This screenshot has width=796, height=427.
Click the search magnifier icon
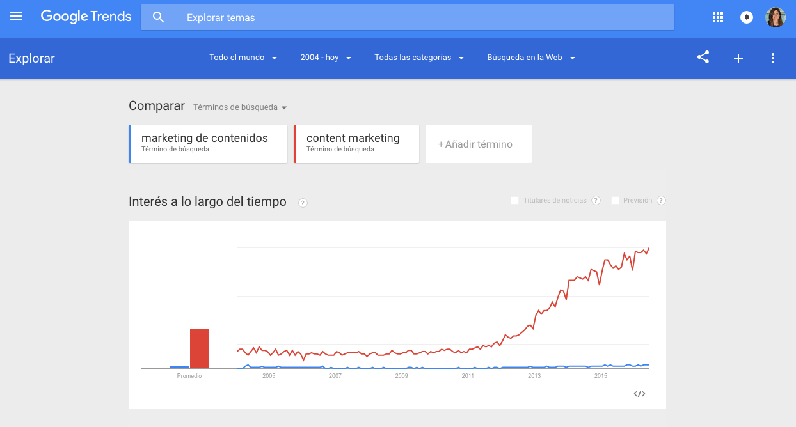click(x=159, y=17)
